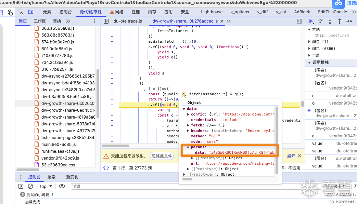The height and width of the screenshot is (204, 357).
Task: Hide the file navigator sidebar
Action: click(x=106, y=21)
